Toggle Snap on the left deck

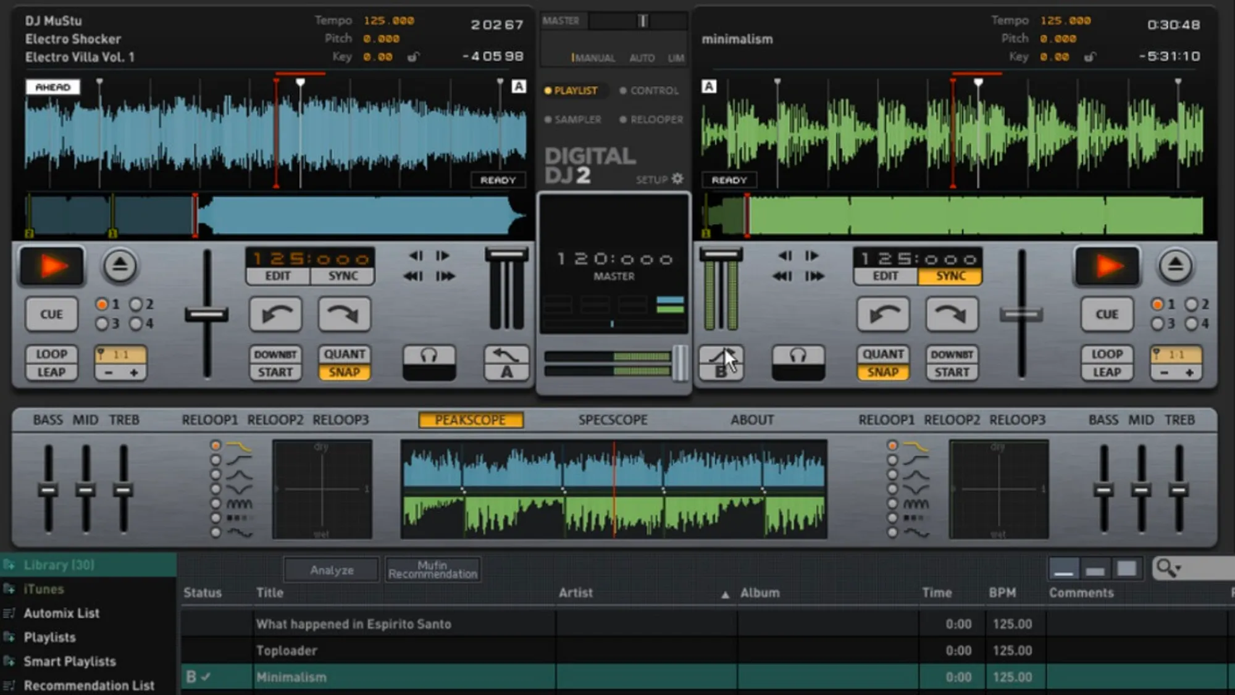click(x=344, y=372)
